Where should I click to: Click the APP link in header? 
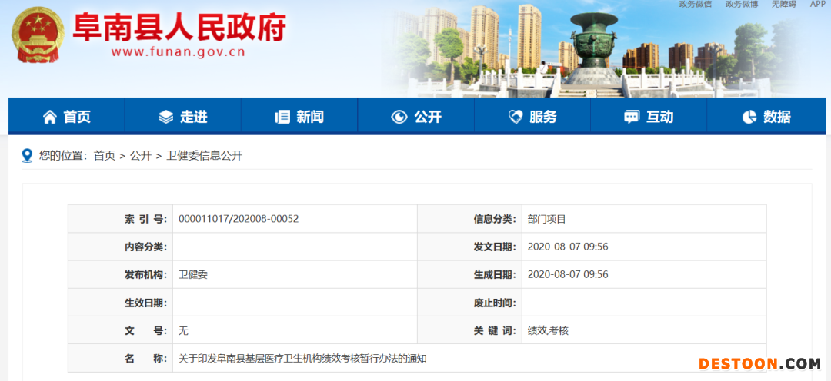click(x=817, y=5)
